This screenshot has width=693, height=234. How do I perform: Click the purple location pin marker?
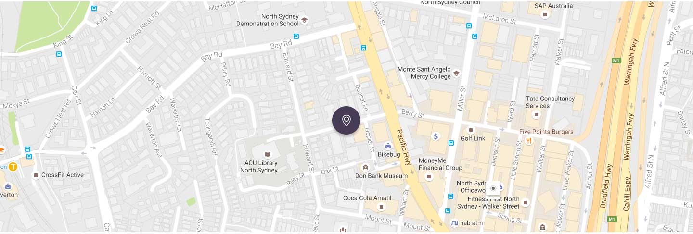tap(346, 121)
